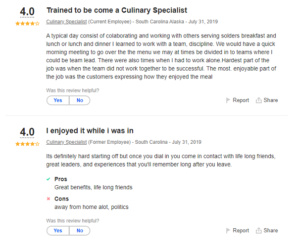297x245 pixels.
Task: Click the share icon on the second review
Action: pyautogui.click(x=258, y=230)
